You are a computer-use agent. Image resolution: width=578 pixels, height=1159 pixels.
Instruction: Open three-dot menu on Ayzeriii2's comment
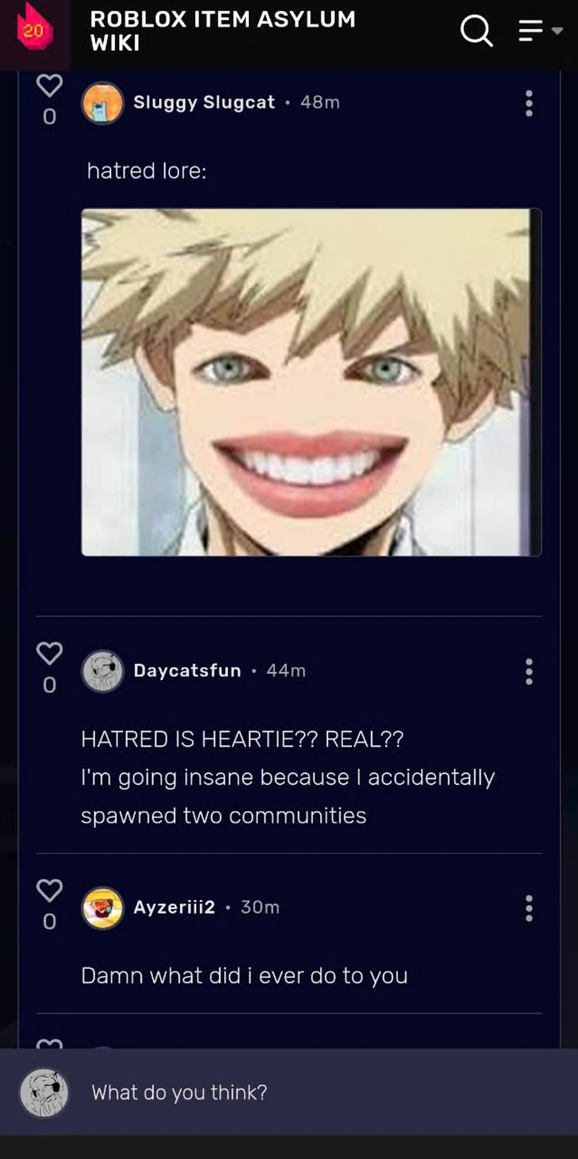pos(528,908)
